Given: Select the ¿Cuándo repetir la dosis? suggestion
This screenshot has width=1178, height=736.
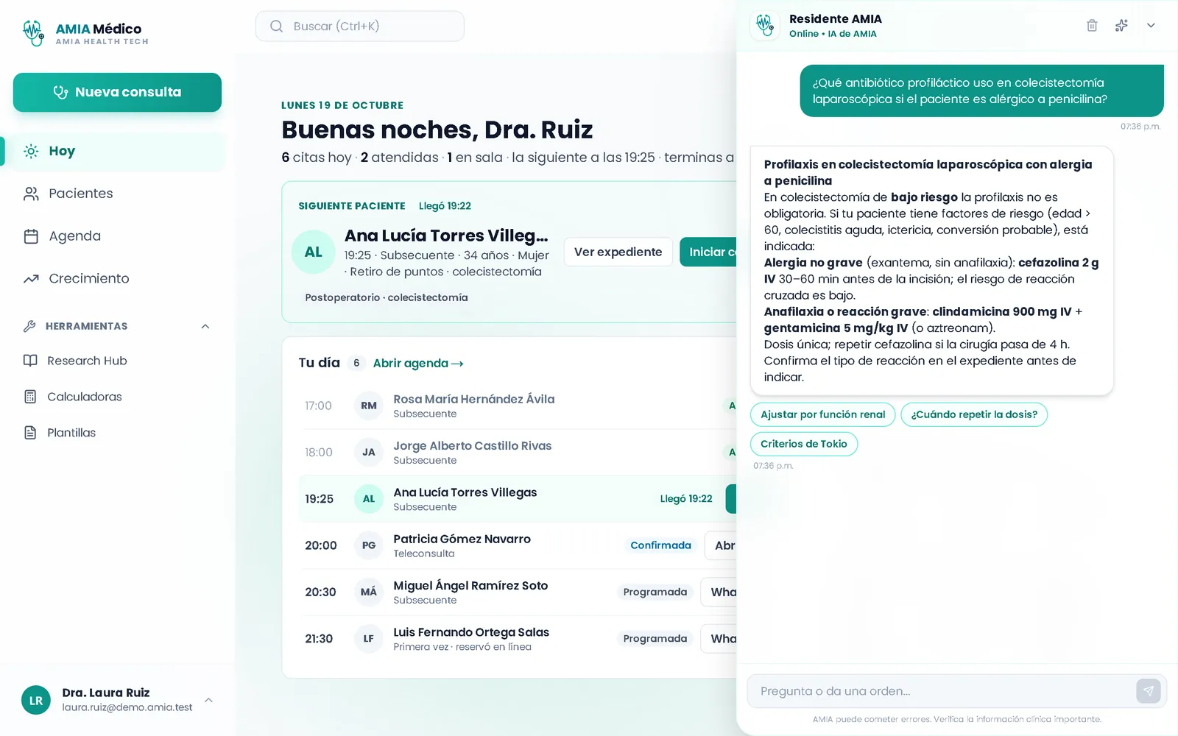Looking at the screenshot, I should (x=974, y=415).
